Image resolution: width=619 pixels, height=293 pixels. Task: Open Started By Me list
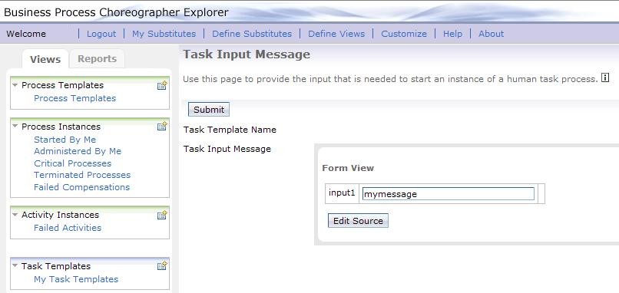point(65,140)
